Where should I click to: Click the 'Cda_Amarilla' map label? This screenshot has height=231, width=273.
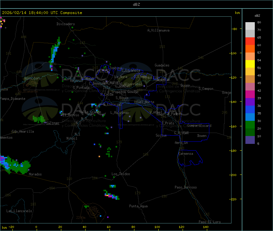pos(23,131)
